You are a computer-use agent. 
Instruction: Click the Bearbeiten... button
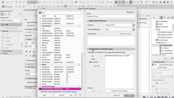click(97, 66)
